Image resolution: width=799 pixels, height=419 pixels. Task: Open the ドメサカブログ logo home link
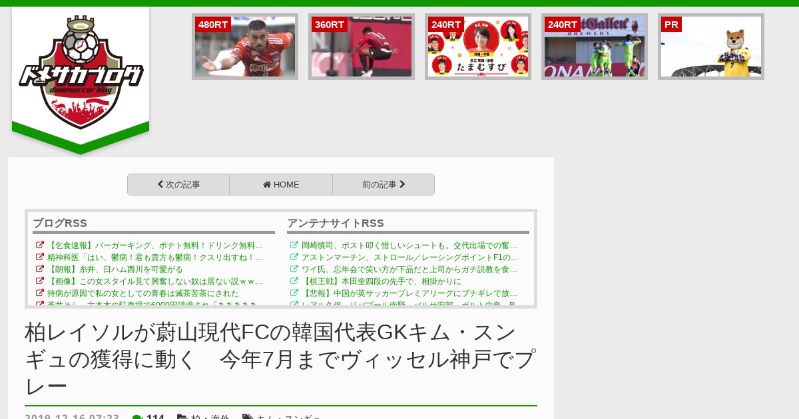(81, 72)
